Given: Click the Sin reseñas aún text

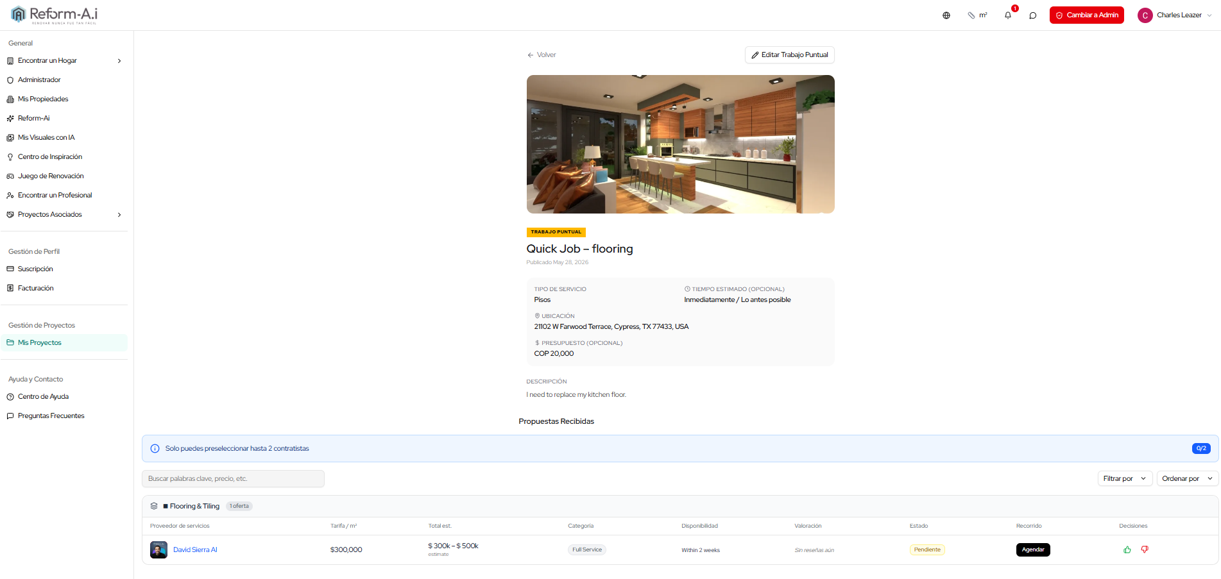Looking at the screenshot, I should pos(814,550).
